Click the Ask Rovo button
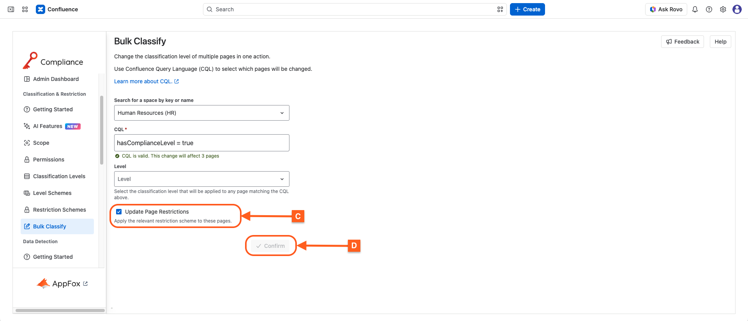 pos(666,9)
